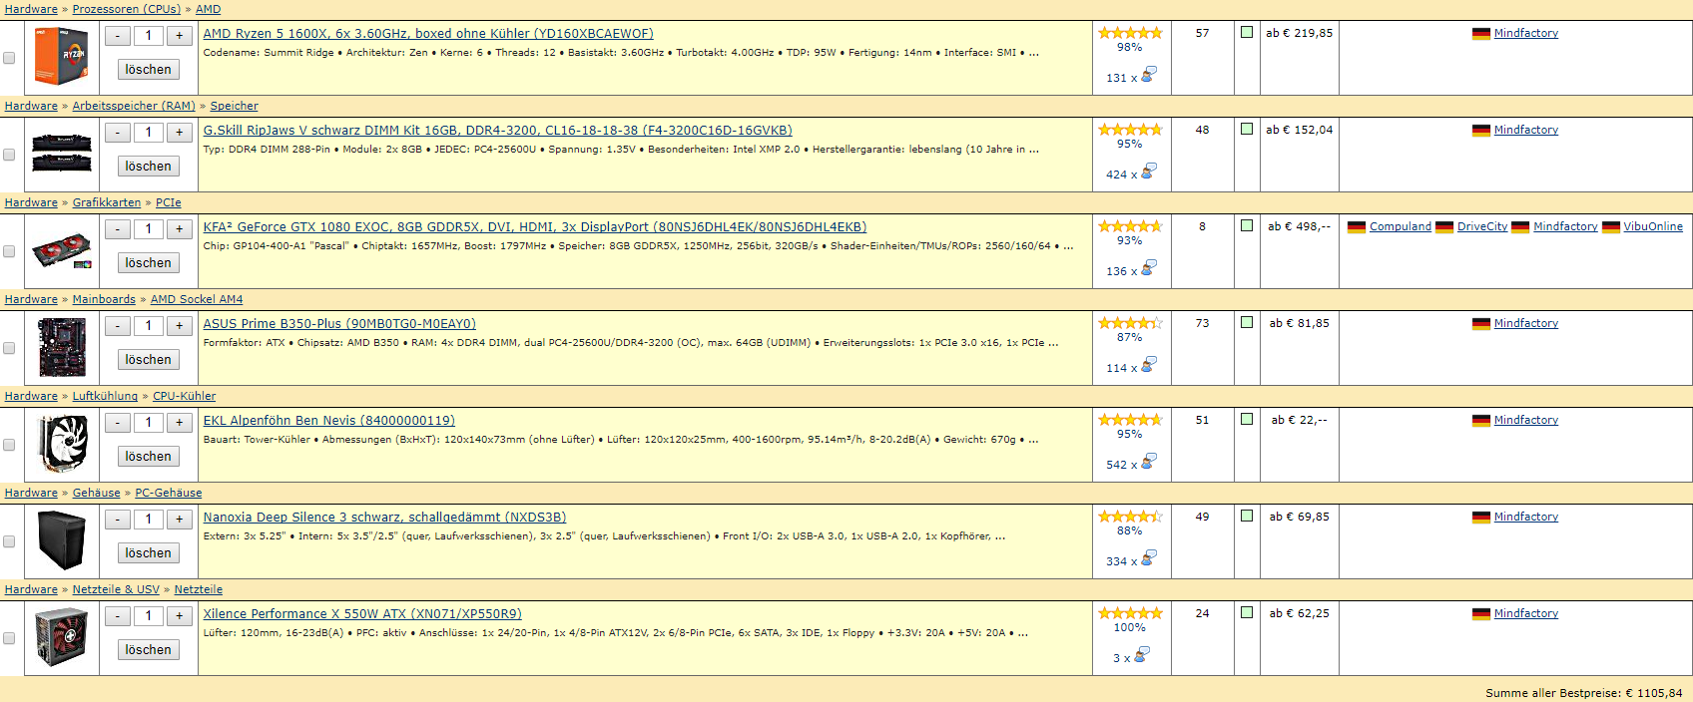This screenshot has height=702, width=1693.
Task: Tick the left selection checkbox for ASUS Prime row
Action: click(x=9, y=348)
